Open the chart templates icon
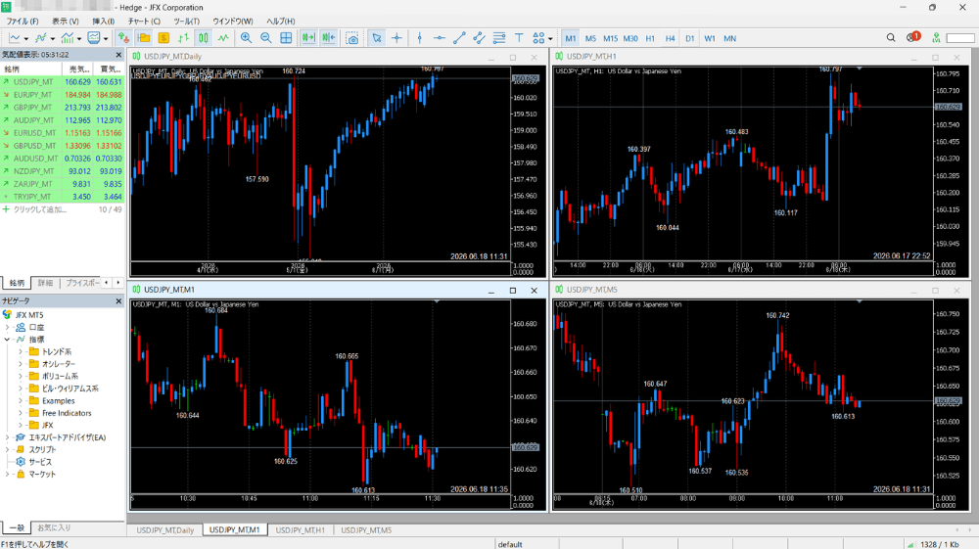979x549 pixels. 94,38
